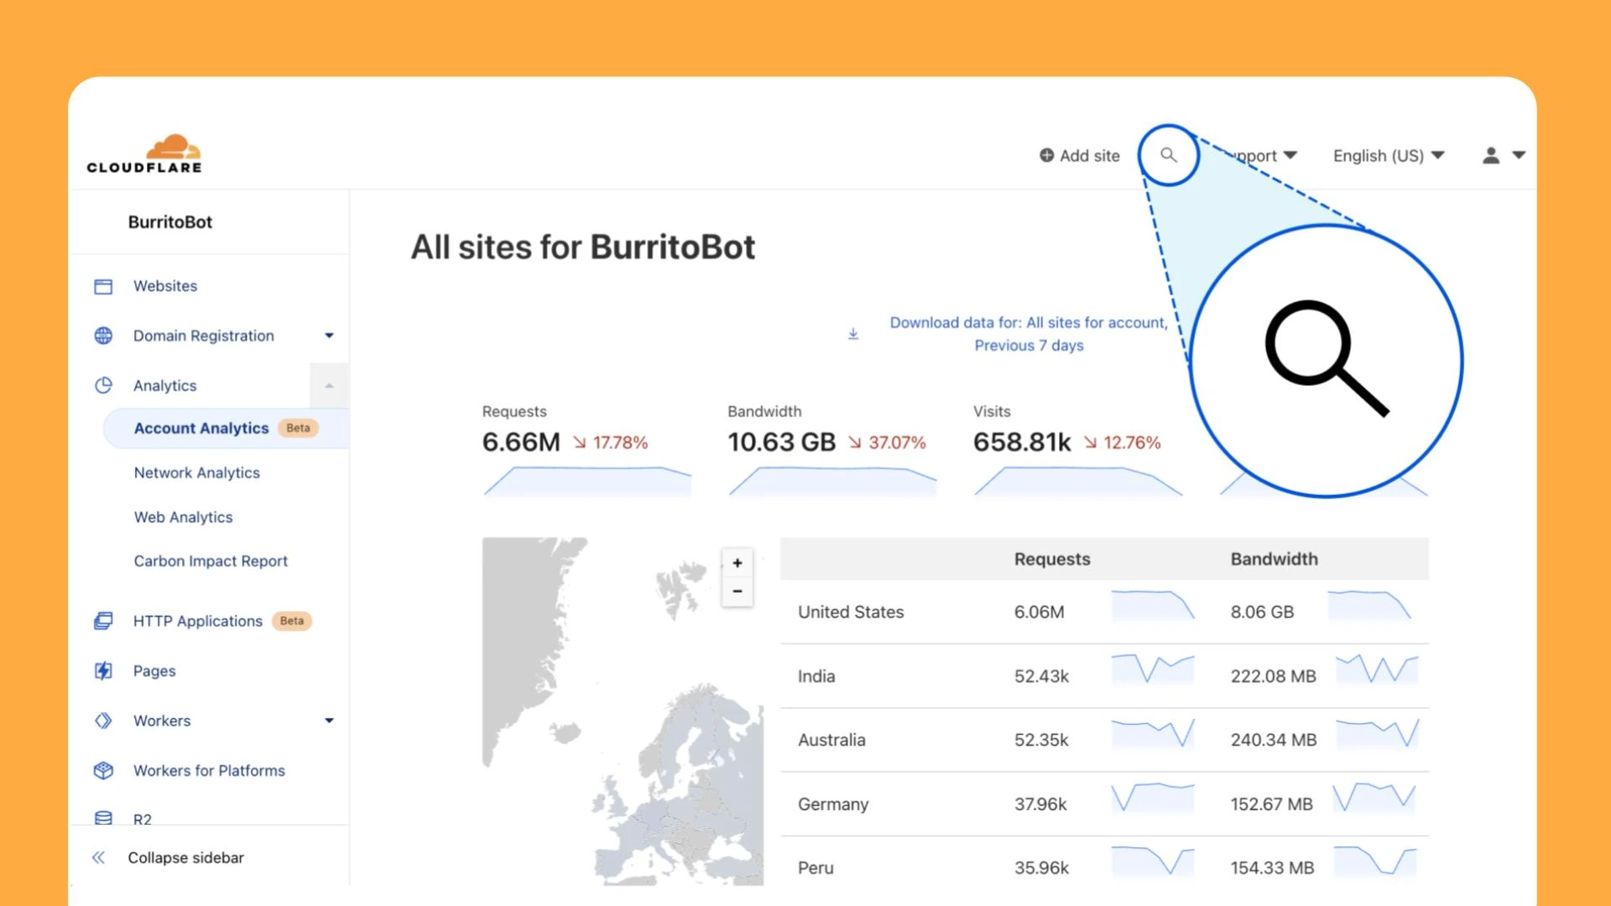Click the HTTP Applications icon

pyautogui.click(x=103, y=621)
